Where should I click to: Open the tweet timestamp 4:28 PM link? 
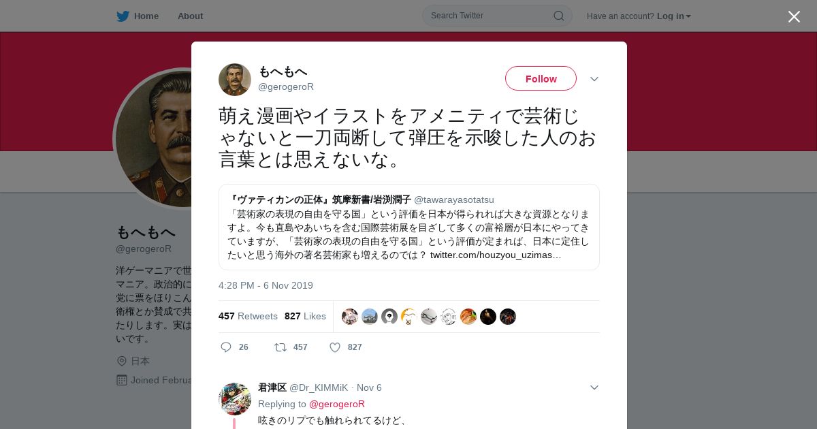click(266, 285)
